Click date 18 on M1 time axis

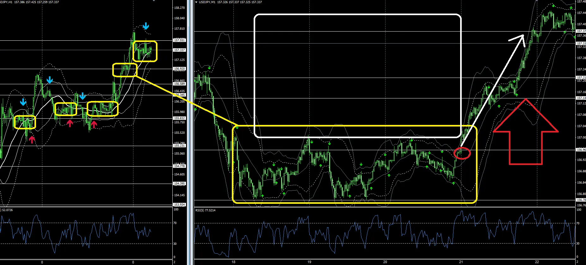click(233, 262)
